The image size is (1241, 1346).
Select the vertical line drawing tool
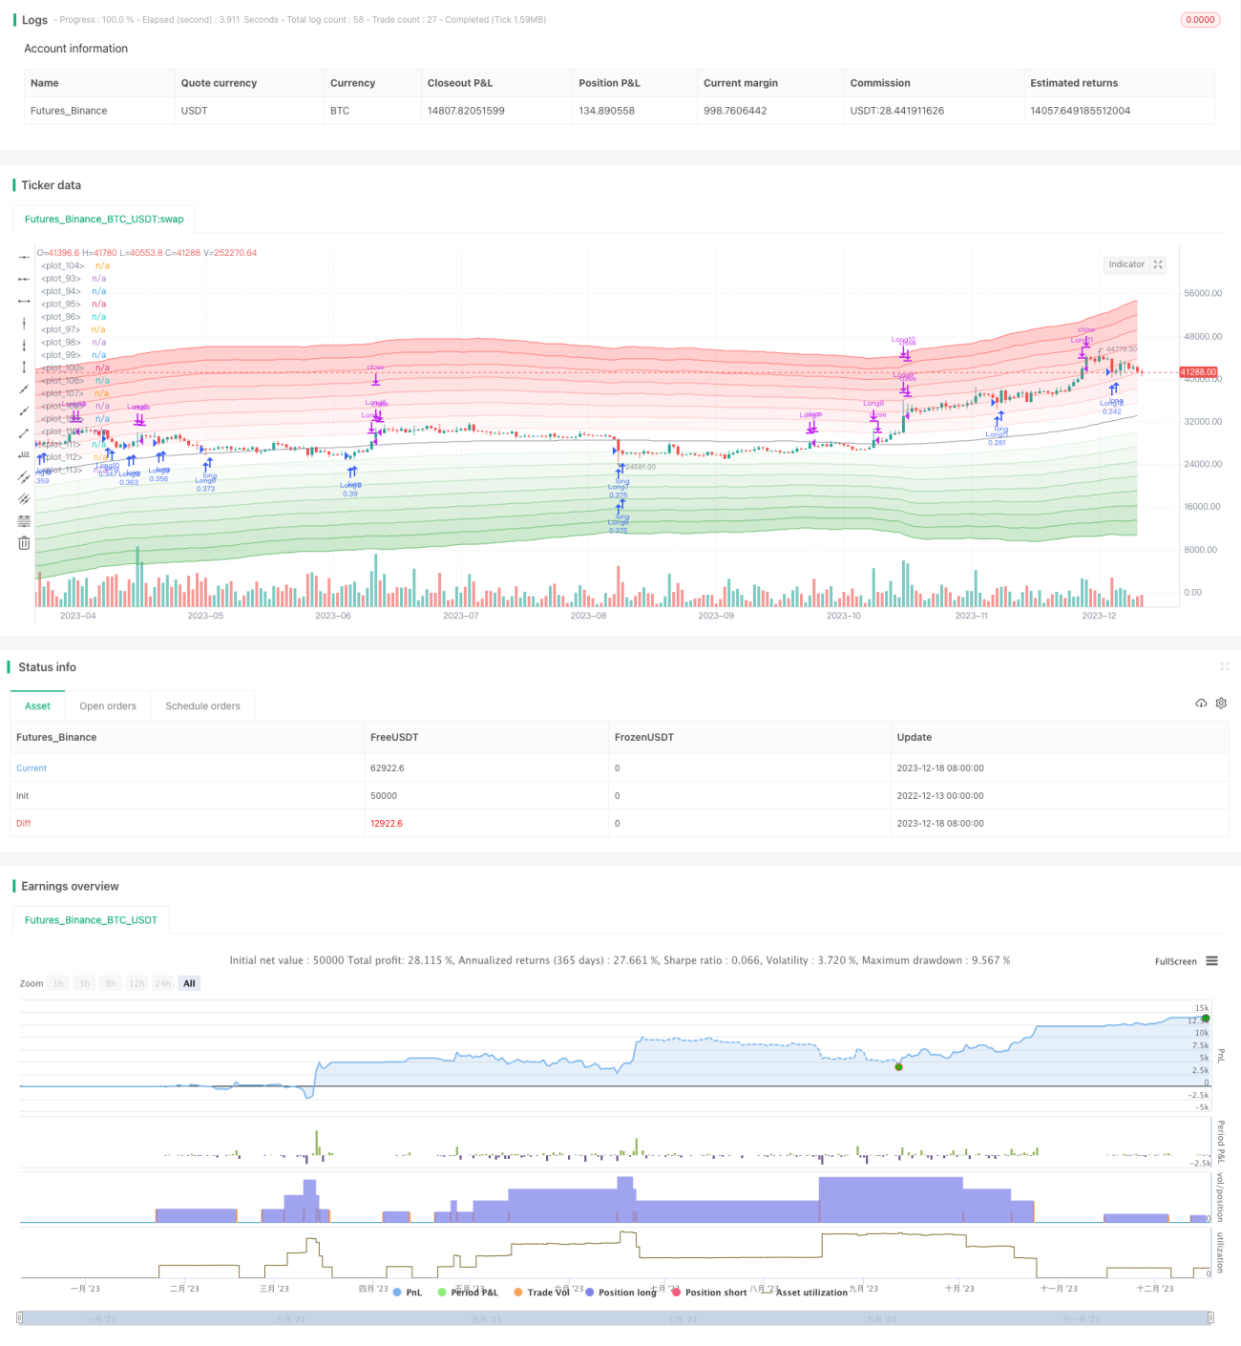pyautogui.click(x=24, y=323)
